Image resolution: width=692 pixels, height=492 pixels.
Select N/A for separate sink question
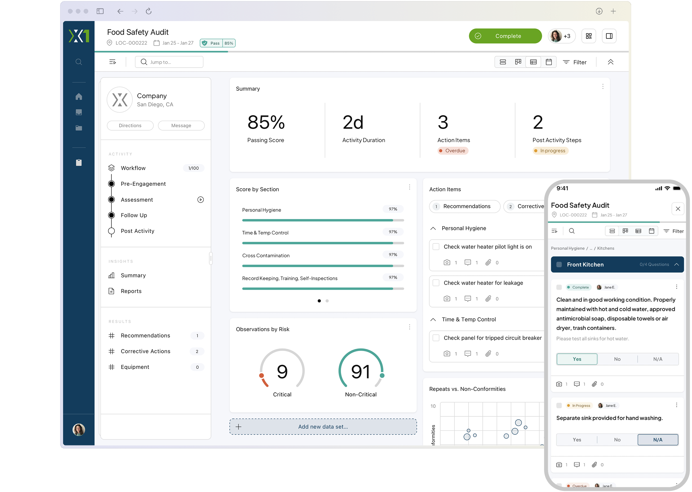coord(657,440)
